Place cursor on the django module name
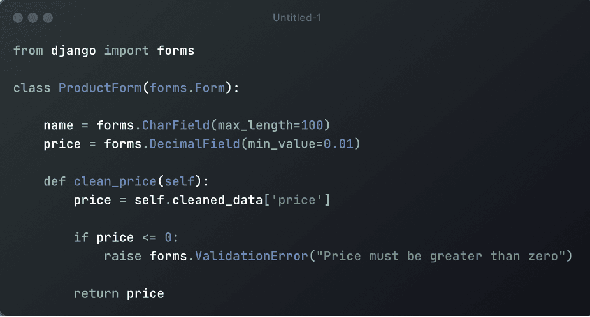Viewport: 590px width, 317px height. click(73, 51)
